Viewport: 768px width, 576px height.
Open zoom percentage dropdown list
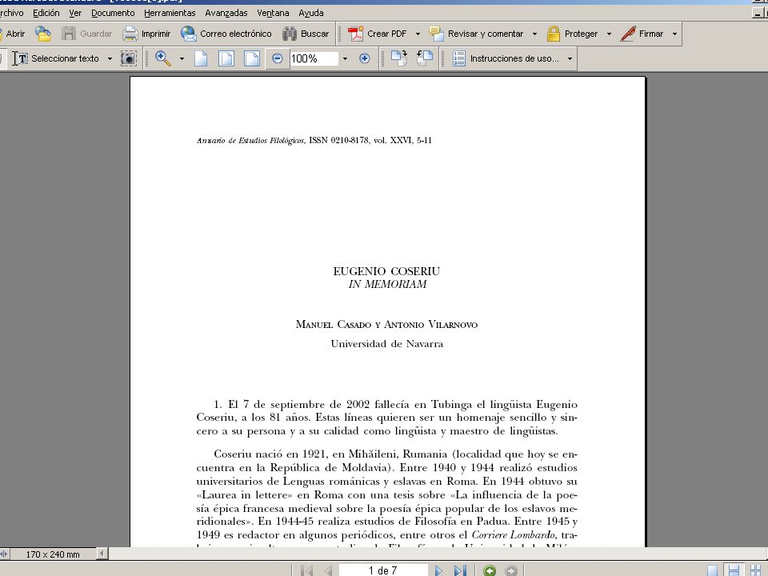345,58
